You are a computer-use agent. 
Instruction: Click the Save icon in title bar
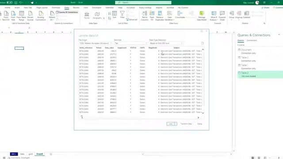[x=16, y=3]
